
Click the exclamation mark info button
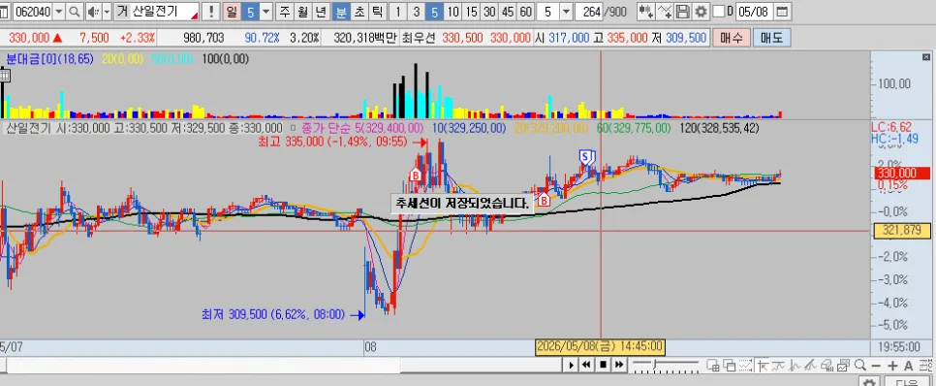(211, 12)
